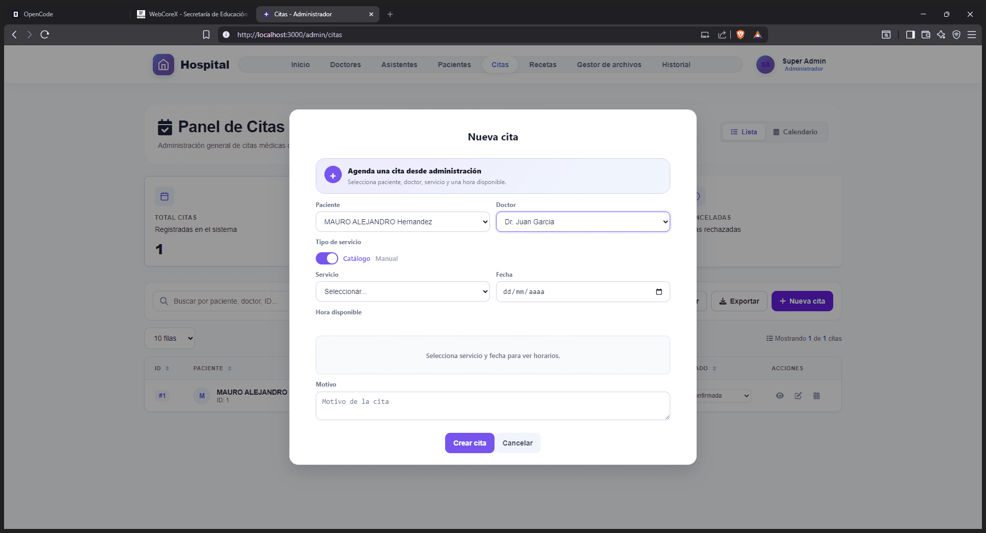Viewport: 986px width, 533px height.
Task: Open Gestor de archivos in navigation
Action: click(x=609, y=65)
